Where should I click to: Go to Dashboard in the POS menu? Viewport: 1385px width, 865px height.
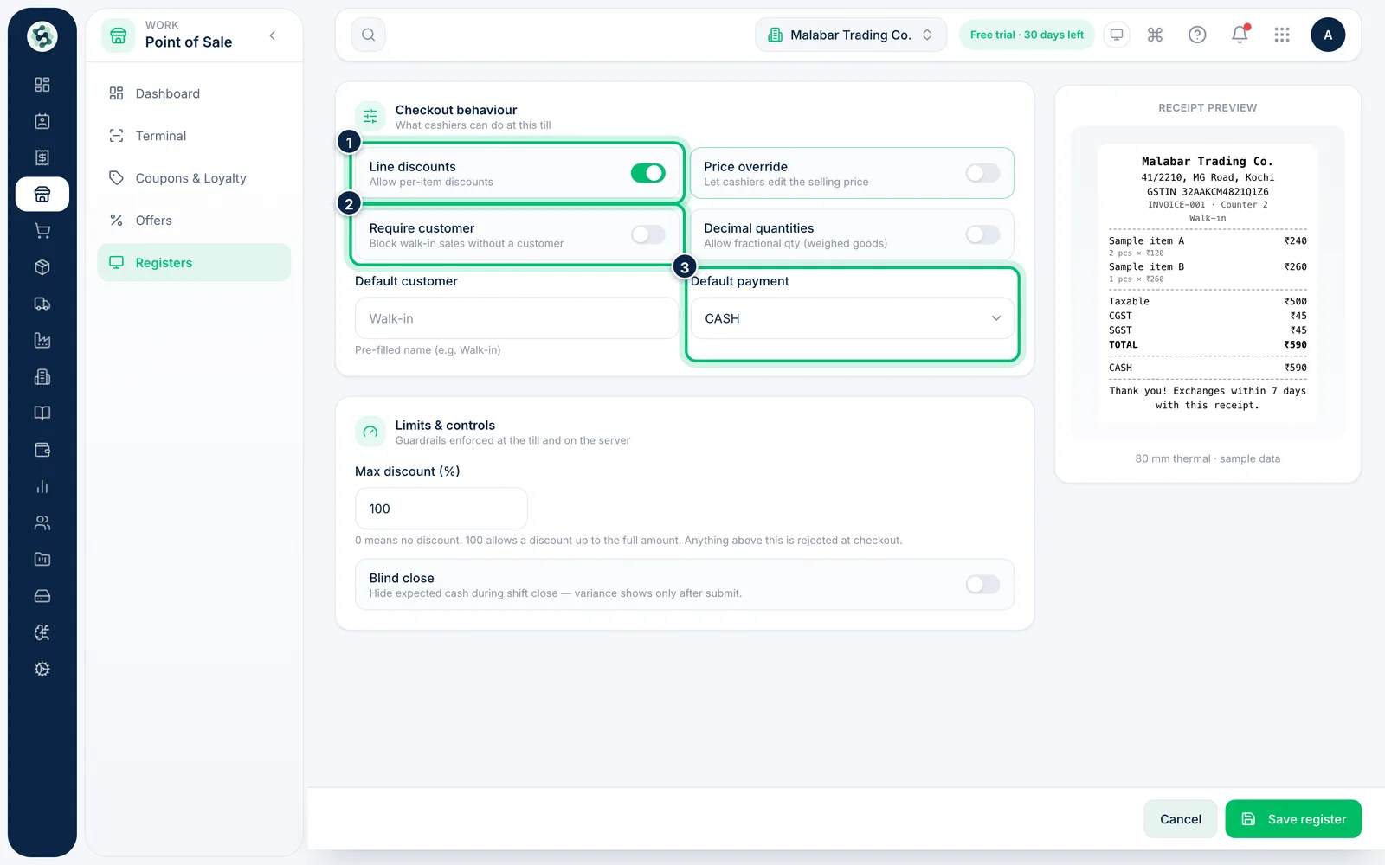[x=194, y=93]
